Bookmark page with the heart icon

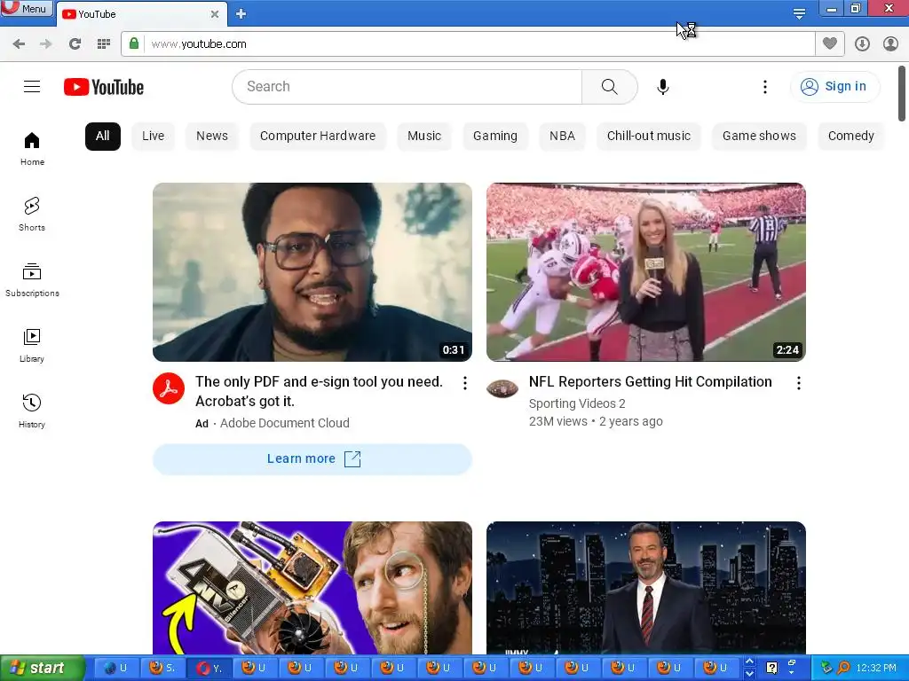click(x=830, y=43)
